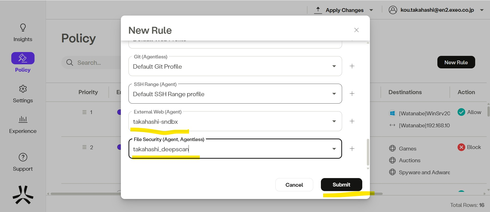Open the Apply Changes dropdown arrow
Screen dimensions: 490x212
pos(371,10)
